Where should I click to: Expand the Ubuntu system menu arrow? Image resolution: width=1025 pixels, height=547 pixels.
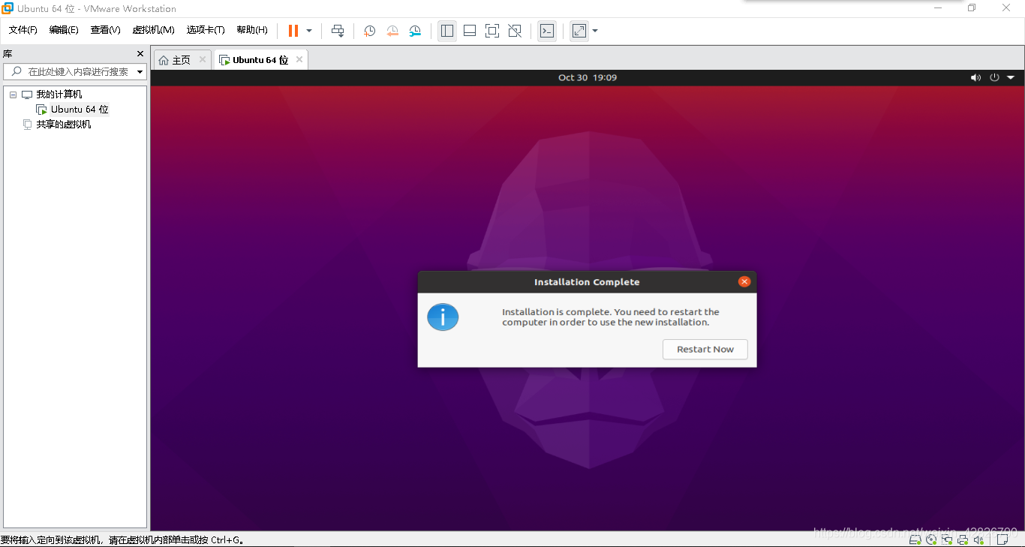point(1011,77)
